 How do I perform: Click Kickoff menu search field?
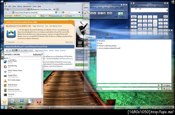(x=25, y=58)
